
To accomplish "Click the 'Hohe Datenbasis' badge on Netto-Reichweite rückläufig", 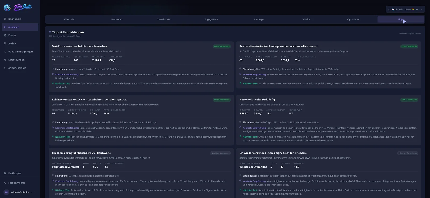I will point(409,100).
